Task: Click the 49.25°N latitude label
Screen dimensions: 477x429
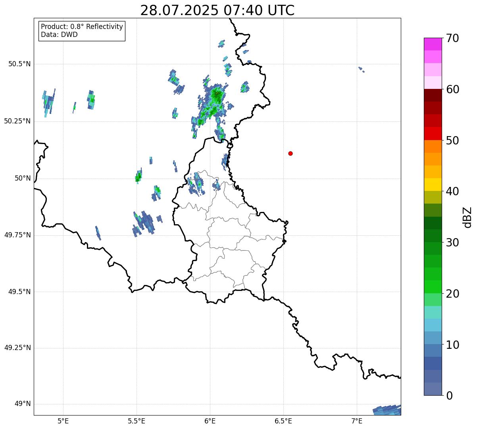Action: pyautogui.click(x=17, y=348)
